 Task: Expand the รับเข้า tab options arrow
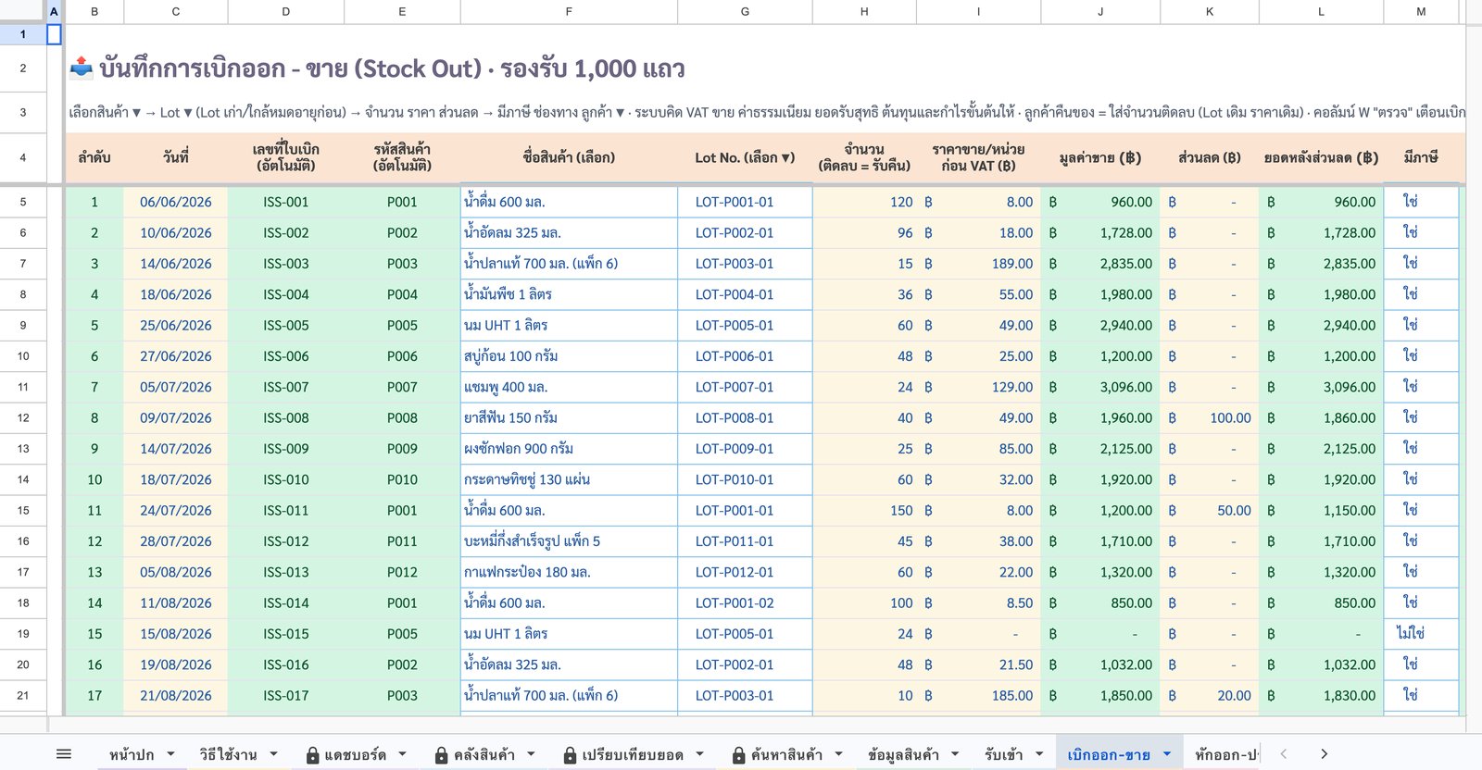tap(1039, 754)
